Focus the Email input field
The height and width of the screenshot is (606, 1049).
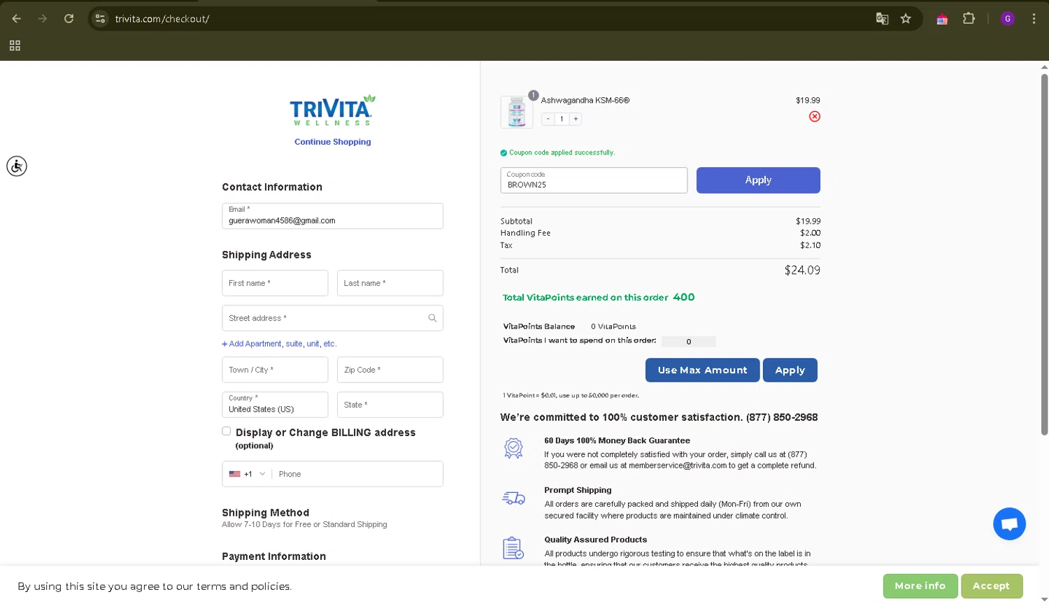coord(333,216)
